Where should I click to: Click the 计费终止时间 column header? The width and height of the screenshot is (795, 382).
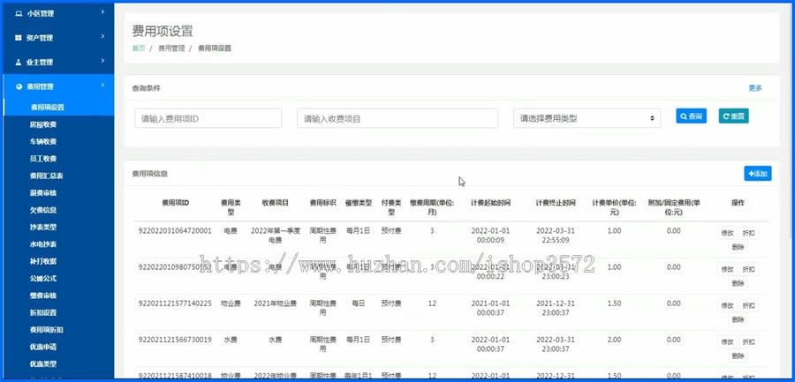click(556, 203)
